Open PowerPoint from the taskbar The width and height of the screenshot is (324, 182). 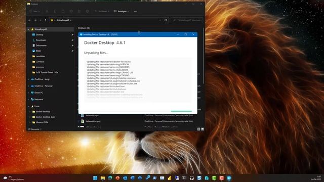(x=117, y=178)
